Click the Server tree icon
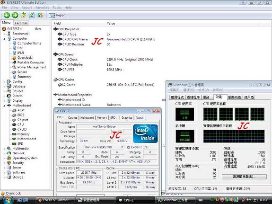 [9, 168]
